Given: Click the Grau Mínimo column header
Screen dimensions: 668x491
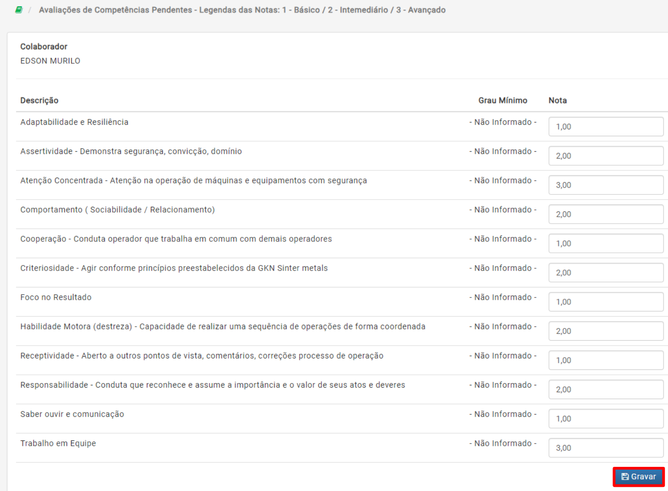Looking at the screenshot, I should (503, 100).
